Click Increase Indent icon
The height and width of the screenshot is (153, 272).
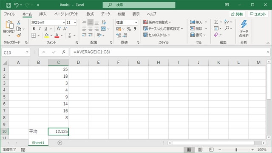(x=91, y=36)
